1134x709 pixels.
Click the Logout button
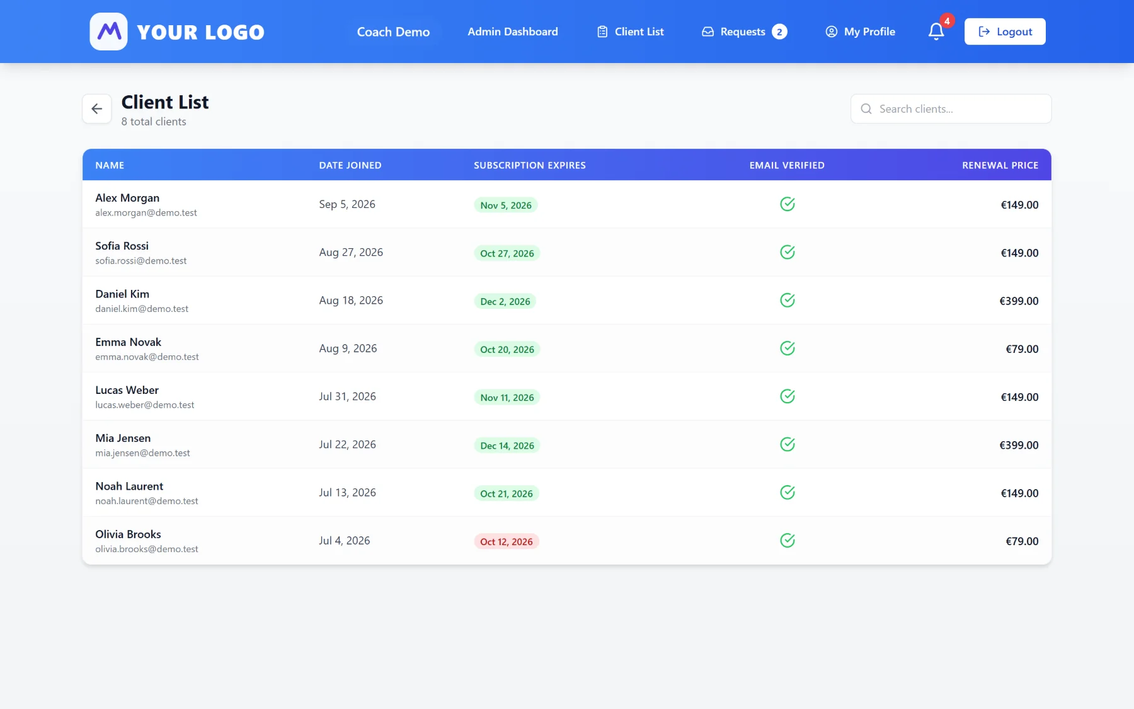[x=1005, y=32]
